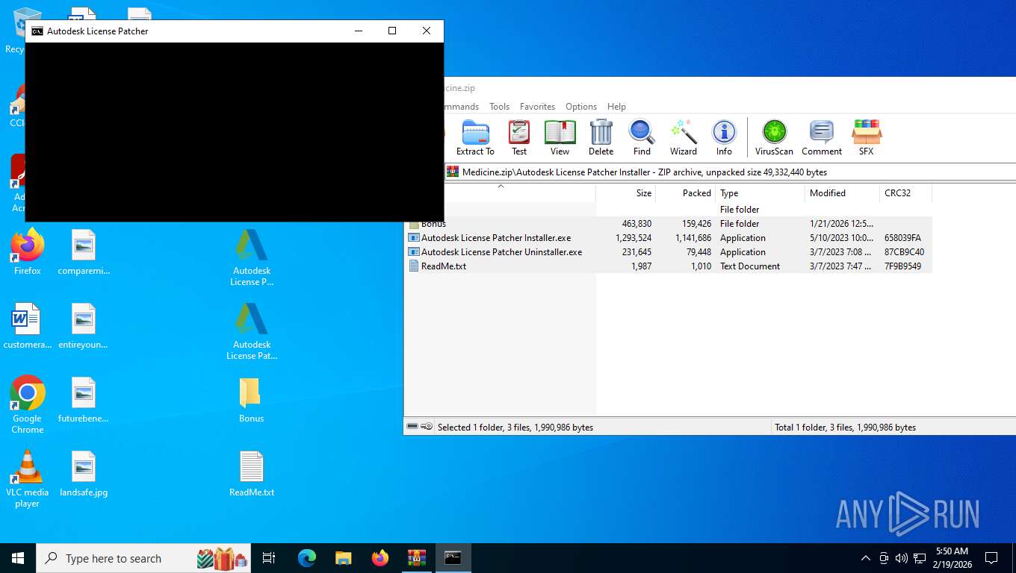Click the VLC media player desktop icon
This screenshot has width=1016, height=573.
click(x=28, y=478)
